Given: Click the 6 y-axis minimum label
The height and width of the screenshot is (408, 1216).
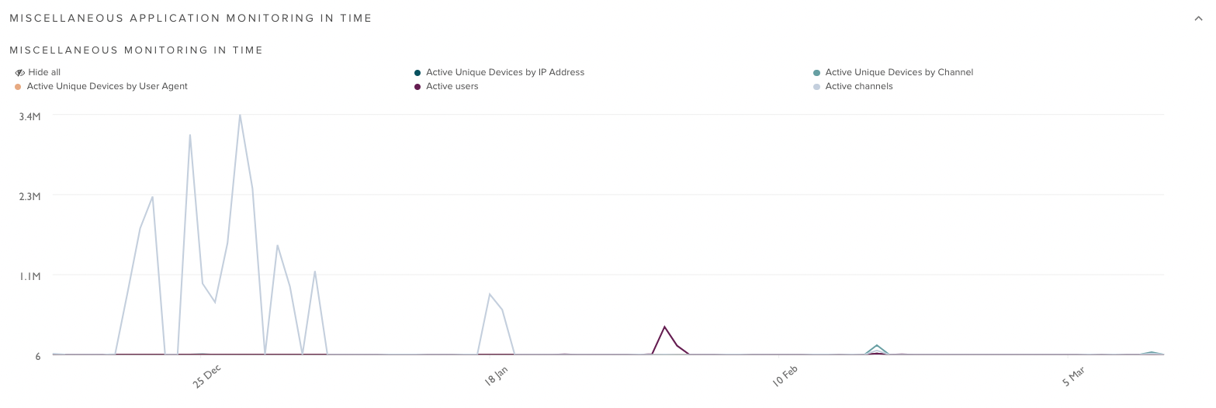Looking at the screenshot, I should [37, 356].
